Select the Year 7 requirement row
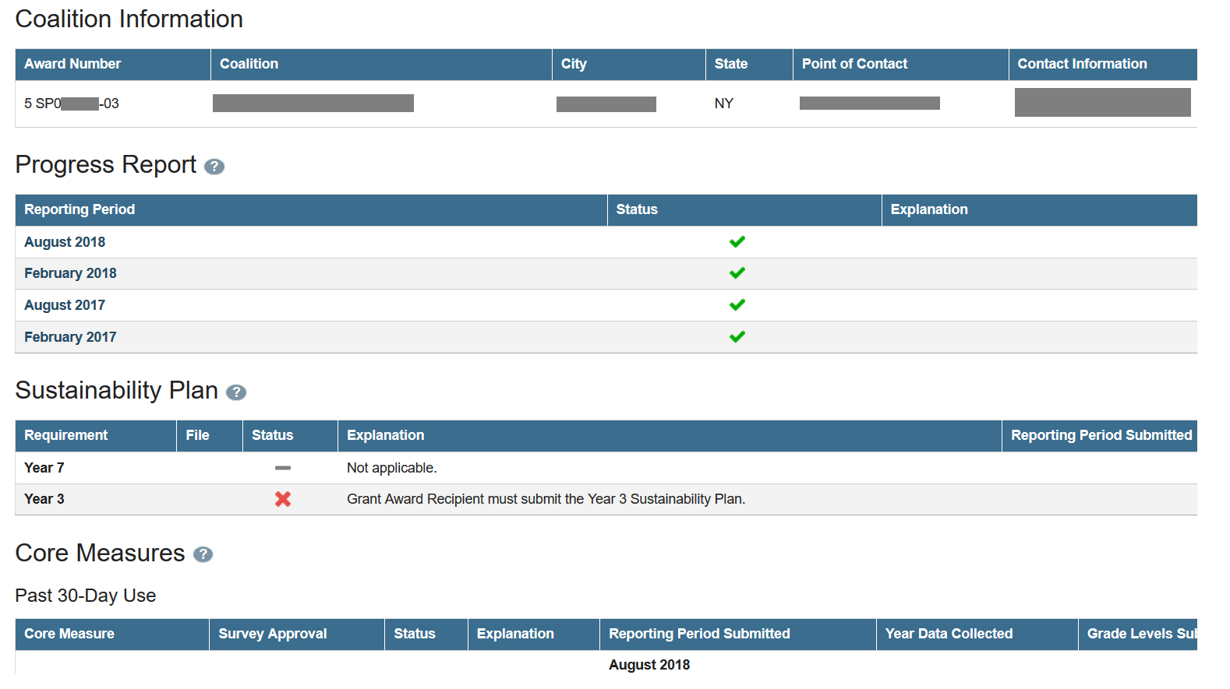1230x689 pixels. point(44,468)
